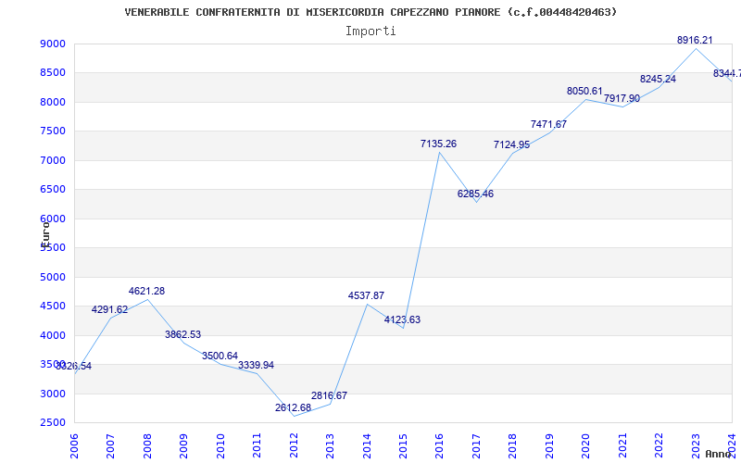The image size is (741, 463).
Task: Click y-axis value 7000
Action: [53, 160]
